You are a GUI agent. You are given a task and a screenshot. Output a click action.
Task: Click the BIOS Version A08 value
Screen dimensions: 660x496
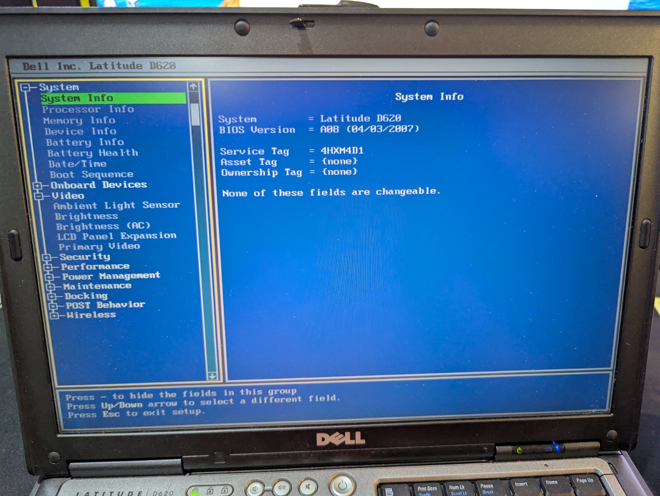(x=370, y=129)
